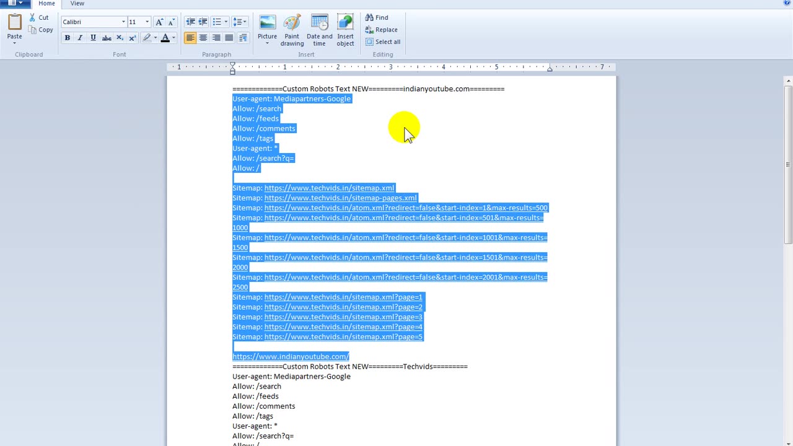
Task: Apply the text highlight color
Action: (x=147, y=38)
